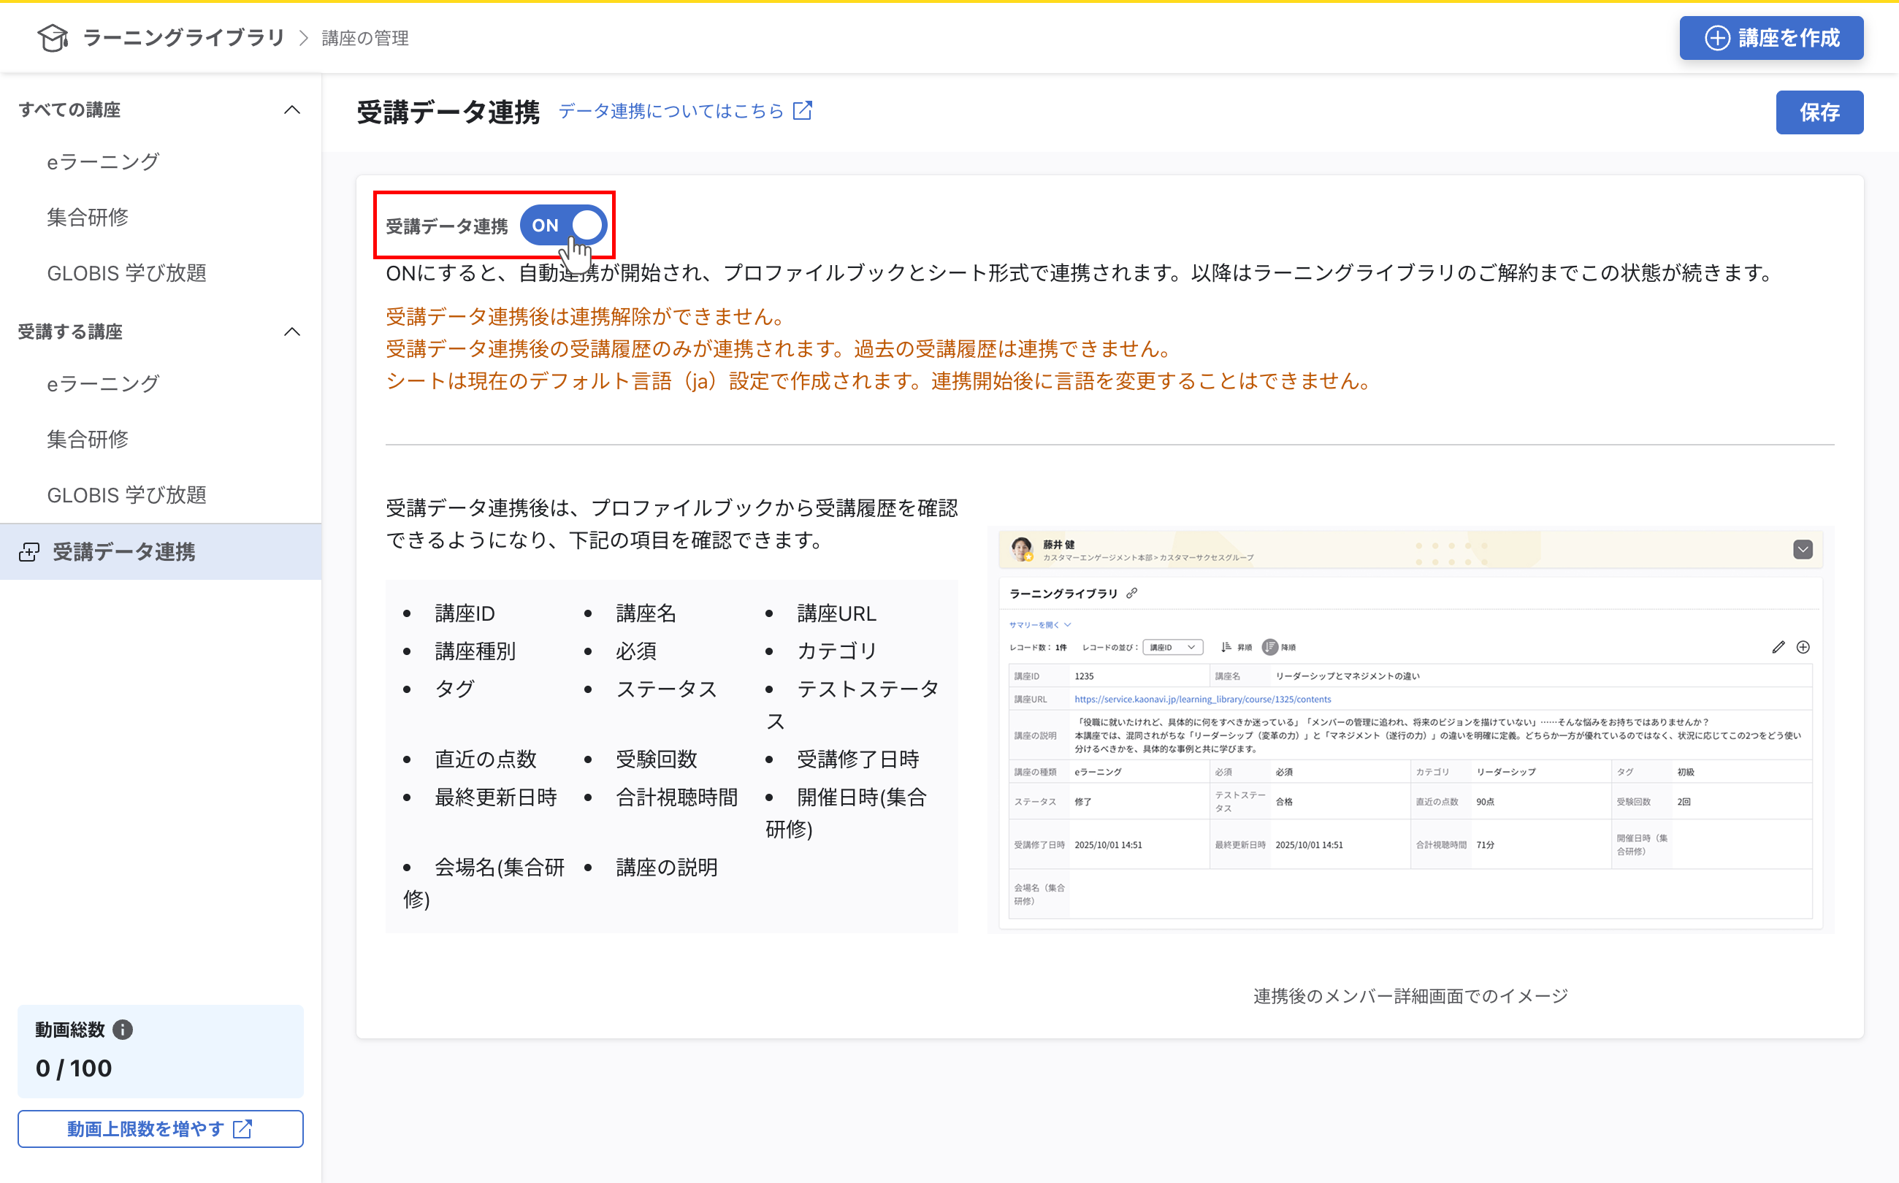Open the course URL link in the preview
Viewport: 1899px width, 1183px height.
pyautogui.click(x=1201, y=699)
